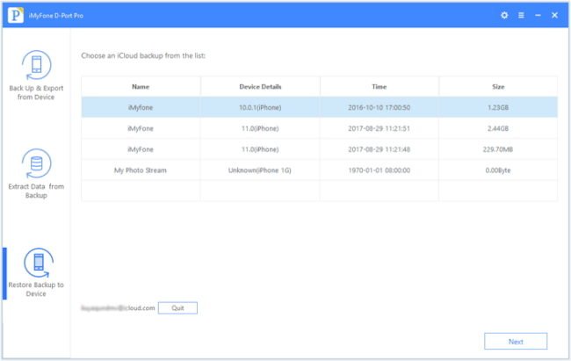The height and width of the screenshot is (361, 571).
Task: Click the Next button
Action: click(516, 341)
